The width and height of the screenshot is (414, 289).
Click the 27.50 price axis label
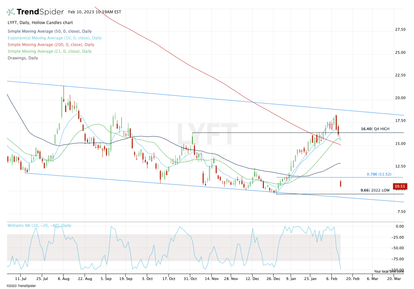pos(400,30)
